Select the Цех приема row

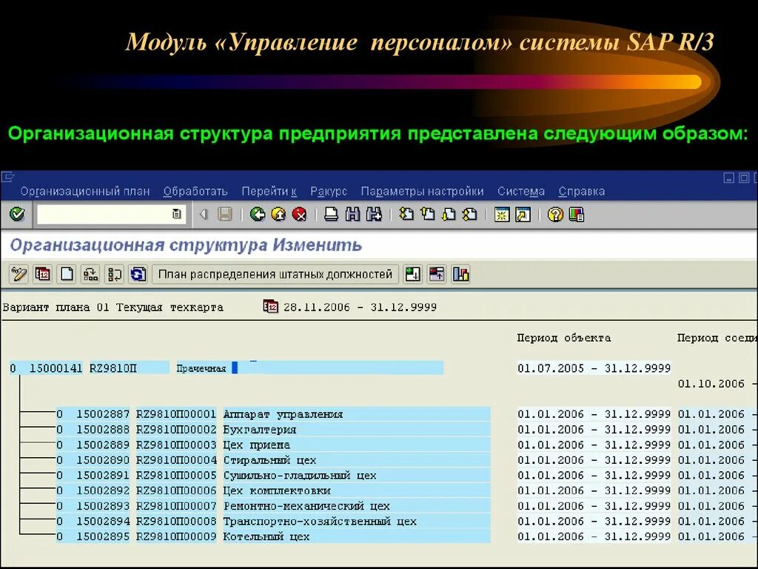click(x=356, y=445)
